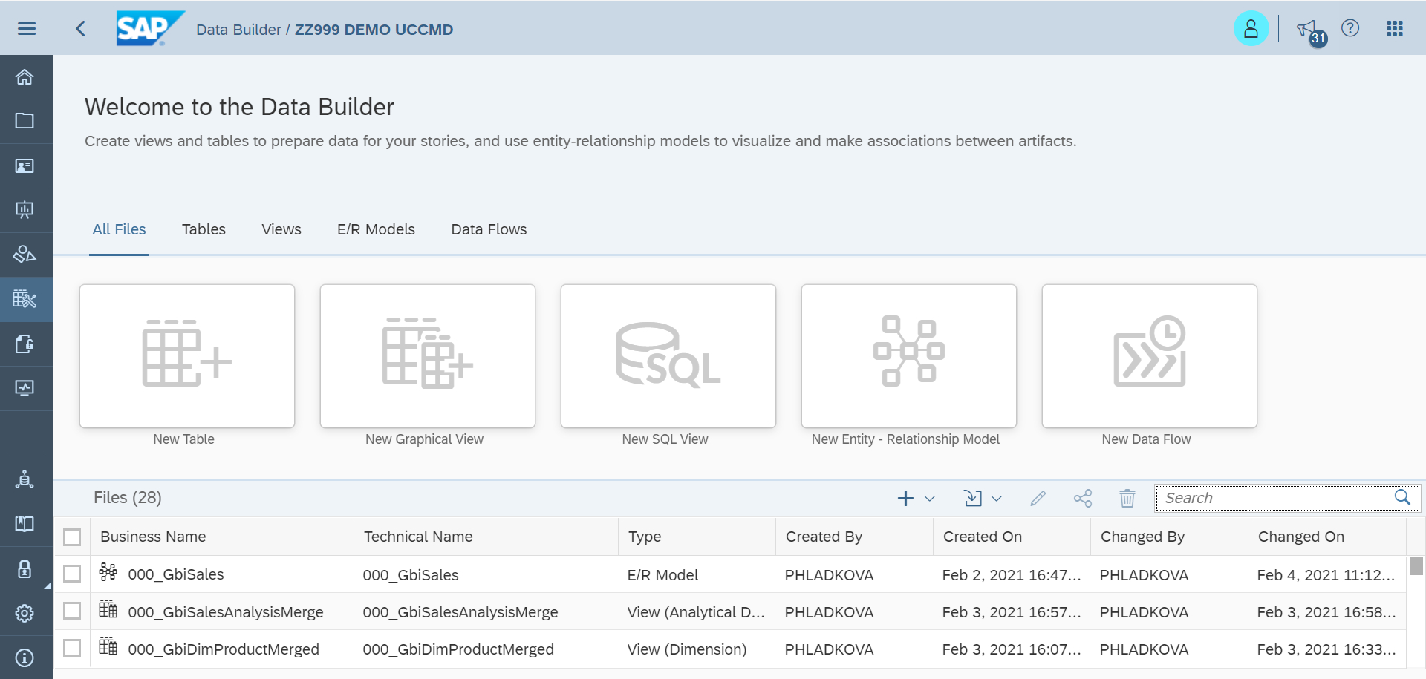Tick the 000_GbiSalesAnalysisMerge checkbox

pos(72,611)
